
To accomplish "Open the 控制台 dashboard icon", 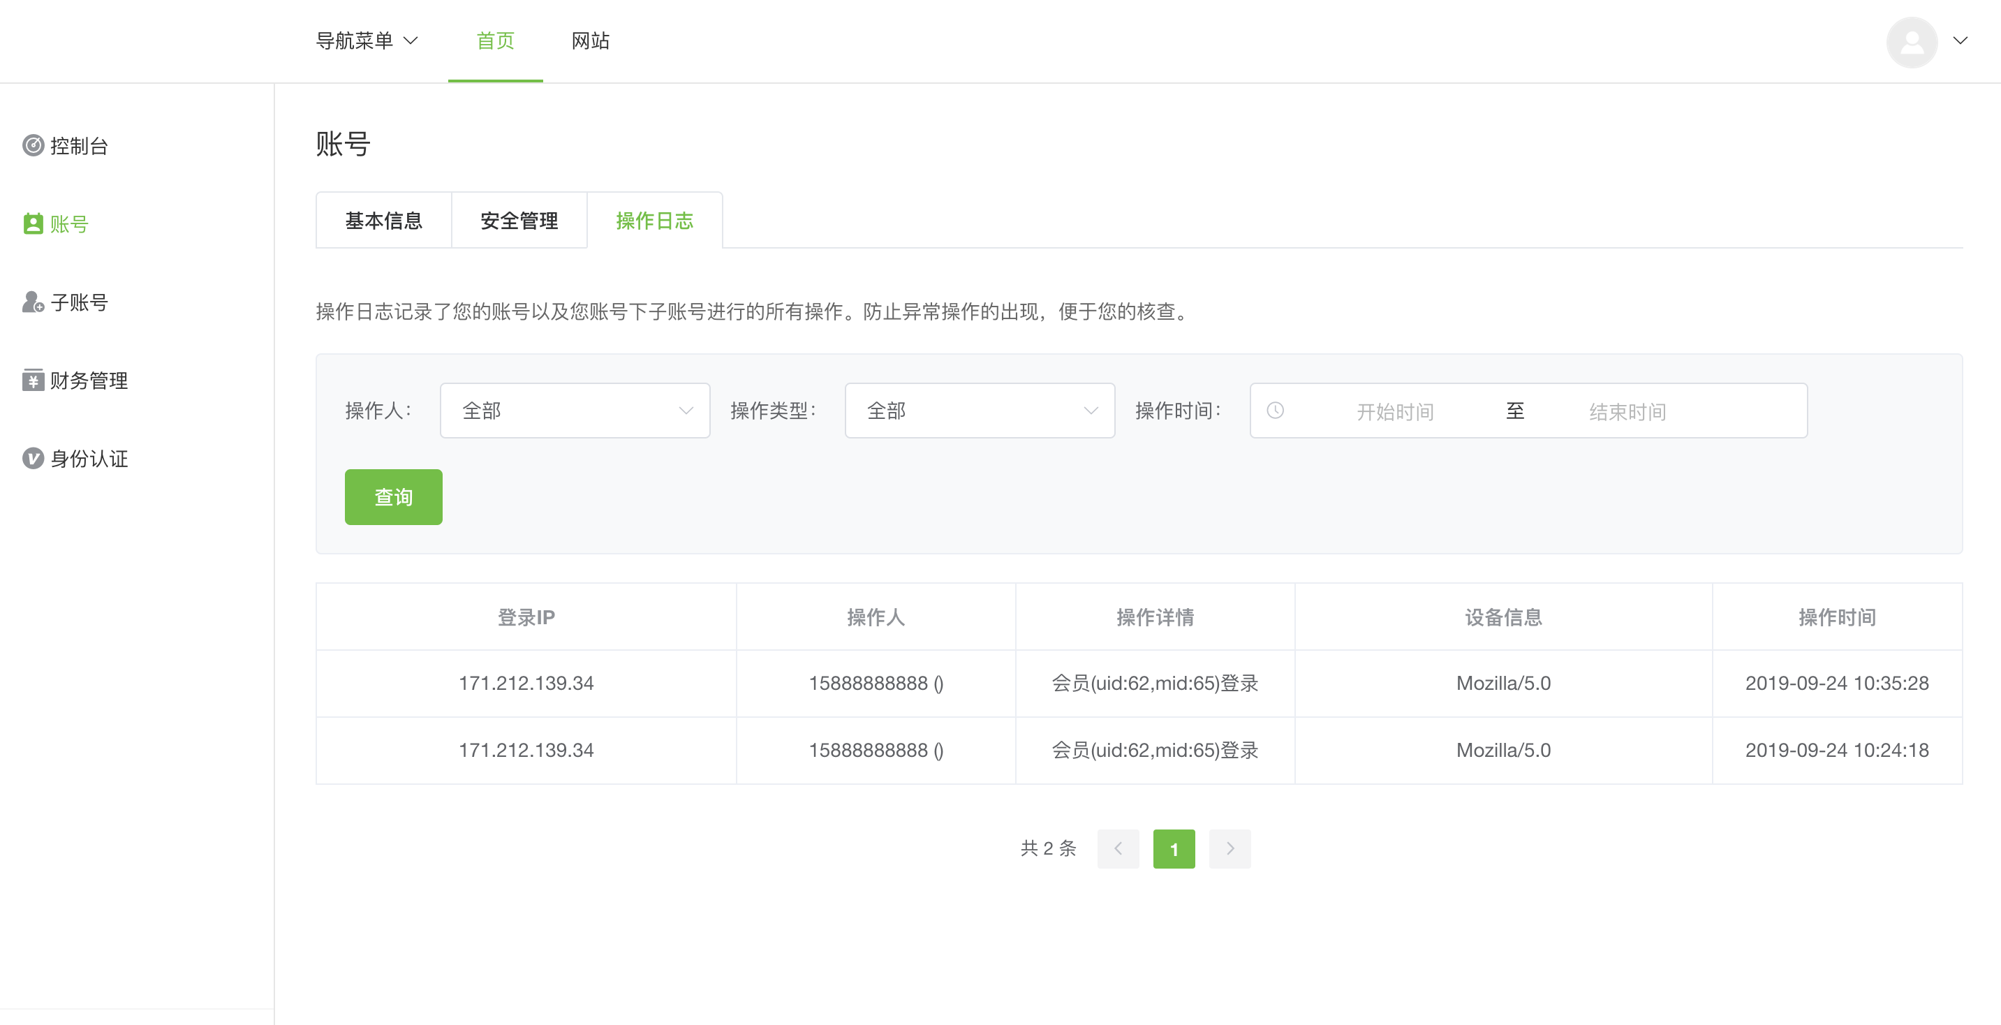I will (33, 145).
